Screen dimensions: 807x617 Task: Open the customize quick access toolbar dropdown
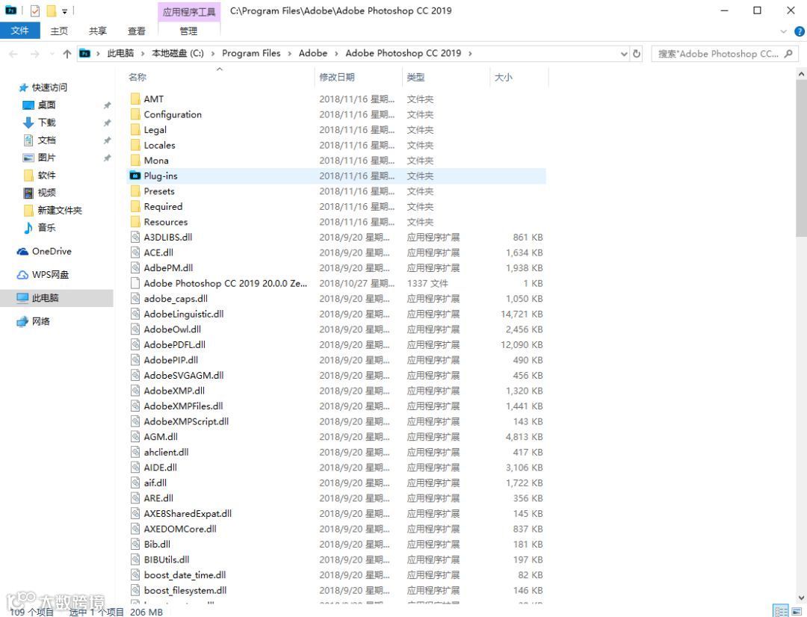coord(65,10)
